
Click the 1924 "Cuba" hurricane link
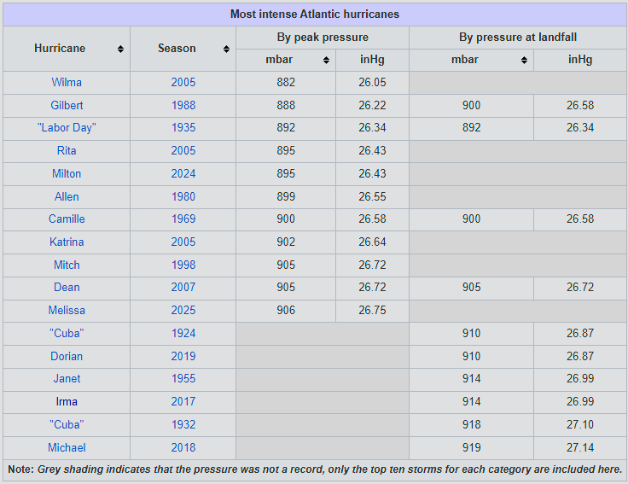click(x=67, y=333)
